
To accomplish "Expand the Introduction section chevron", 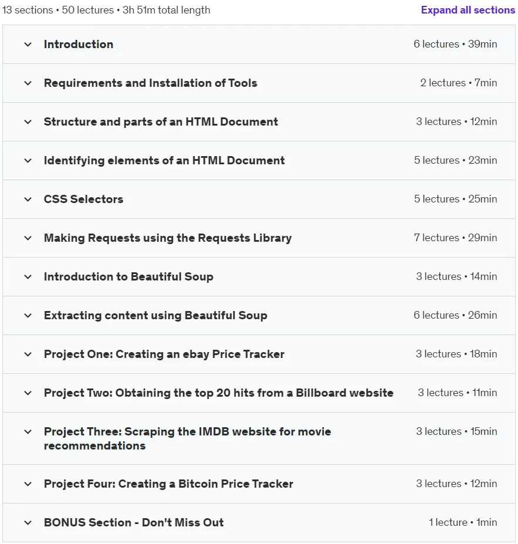I will pyautogui.click(x=28, y=45).
